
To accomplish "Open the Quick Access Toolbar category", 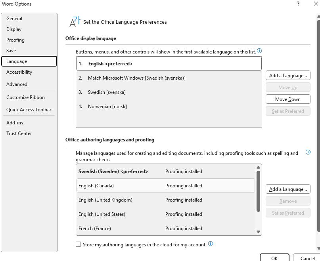I will [29, 109].
